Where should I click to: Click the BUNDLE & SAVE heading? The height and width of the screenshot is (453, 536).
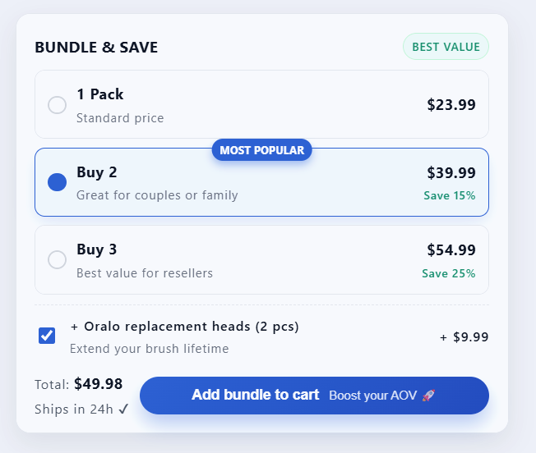pyautogui.click(x=96, y=48)
